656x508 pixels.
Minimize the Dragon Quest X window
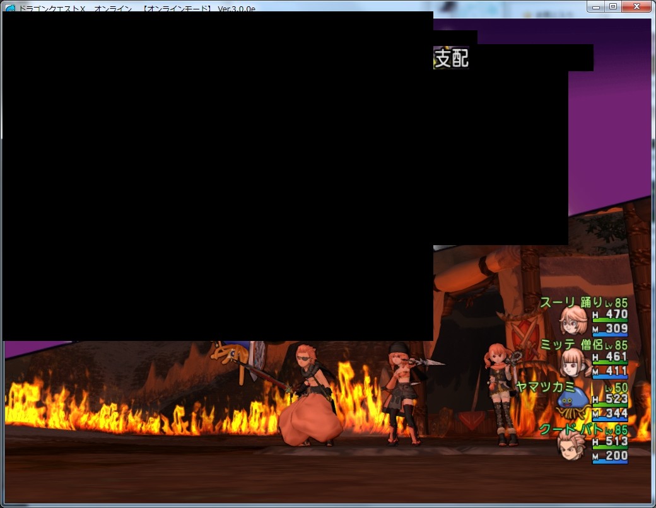[596, 7]
